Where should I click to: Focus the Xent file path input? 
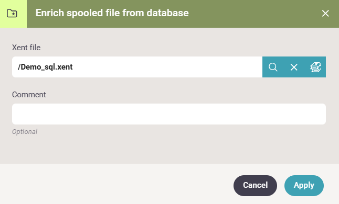pyautogui.click(x=137, y=67)
